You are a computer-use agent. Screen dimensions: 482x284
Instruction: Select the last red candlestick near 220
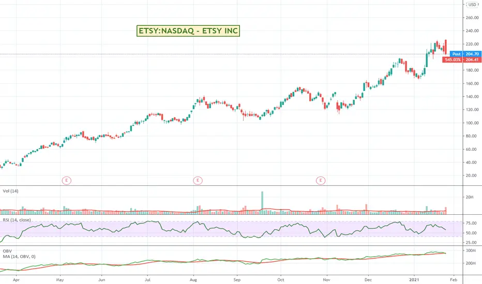click(445, 46)
